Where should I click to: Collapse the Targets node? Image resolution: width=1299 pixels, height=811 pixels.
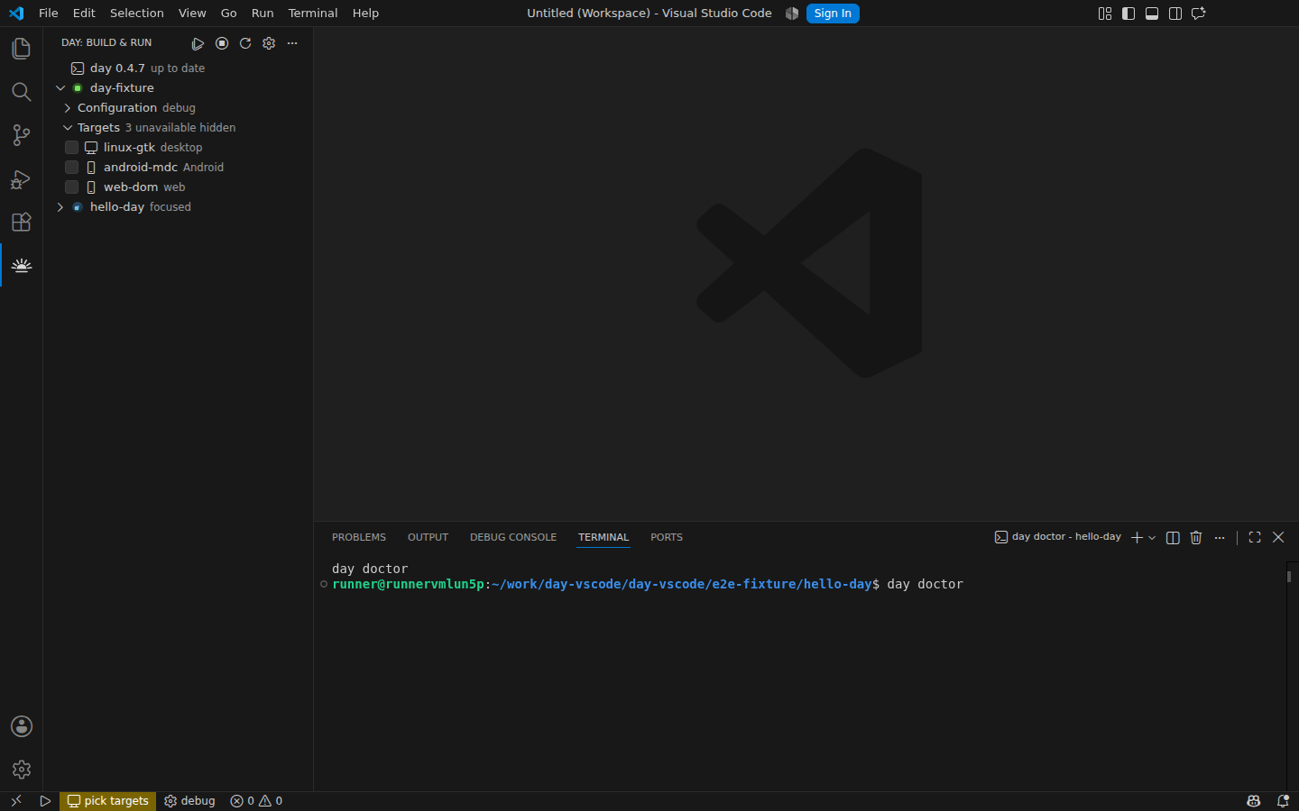pyautogui.click(x=68, y=128)
